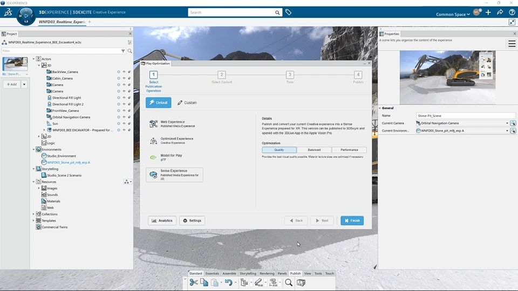The height and width of the screenshot is (291, 518).
Task: Click the Finish button
Action: tap(352, 220)
